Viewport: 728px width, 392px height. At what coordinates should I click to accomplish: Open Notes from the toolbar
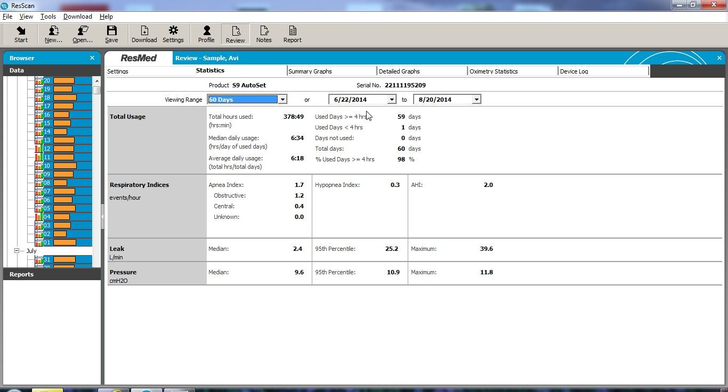point(264,34)
